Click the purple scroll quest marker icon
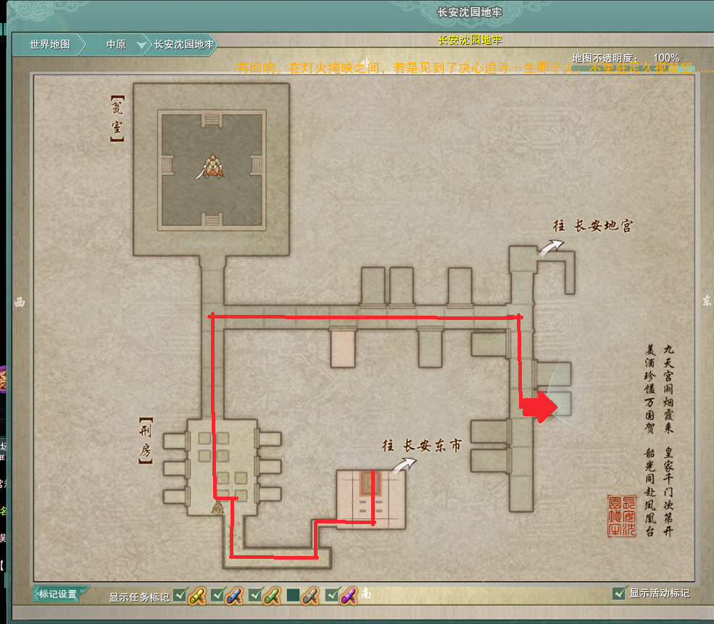 pyautogui.click(x=349, y=596)
